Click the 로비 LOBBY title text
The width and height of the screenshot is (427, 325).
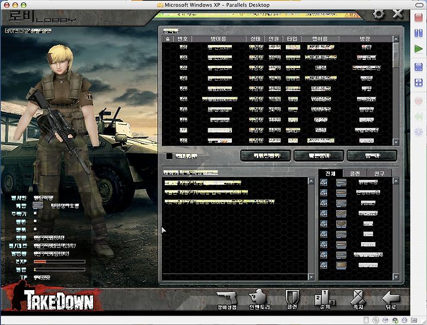(42, 17)
